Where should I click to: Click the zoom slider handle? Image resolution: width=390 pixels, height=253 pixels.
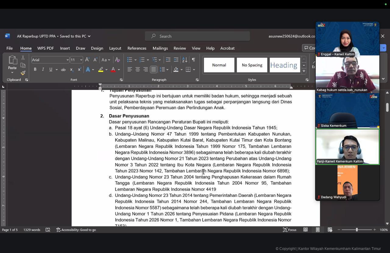tap(357, 230)
